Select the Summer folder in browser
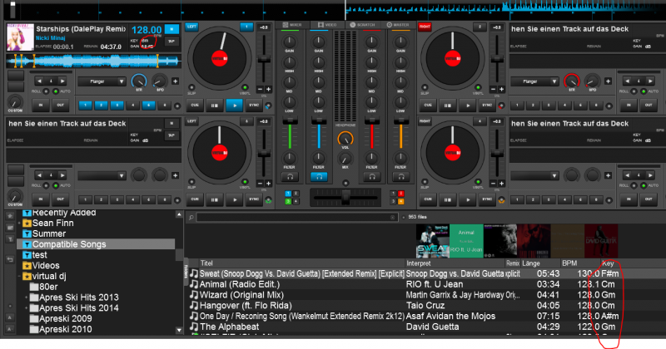Image resolution: width=666 pixels, height=349 pixels. click(49, 233)
